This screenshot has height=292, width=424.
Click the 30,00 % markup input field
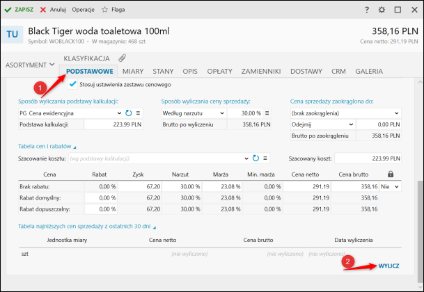pos(245,113)
